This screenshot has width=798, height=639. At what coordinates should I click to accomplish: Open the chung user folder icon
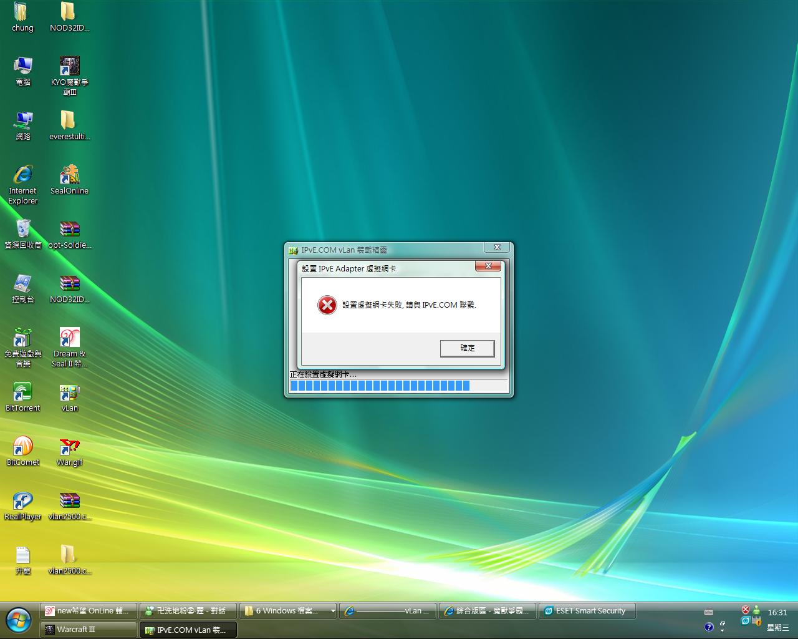[22, 17]
